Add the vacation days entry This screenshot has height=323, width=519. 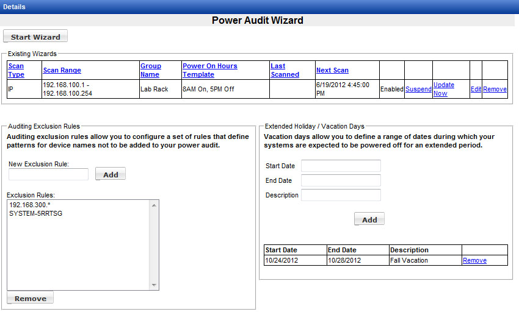(369, 219)
